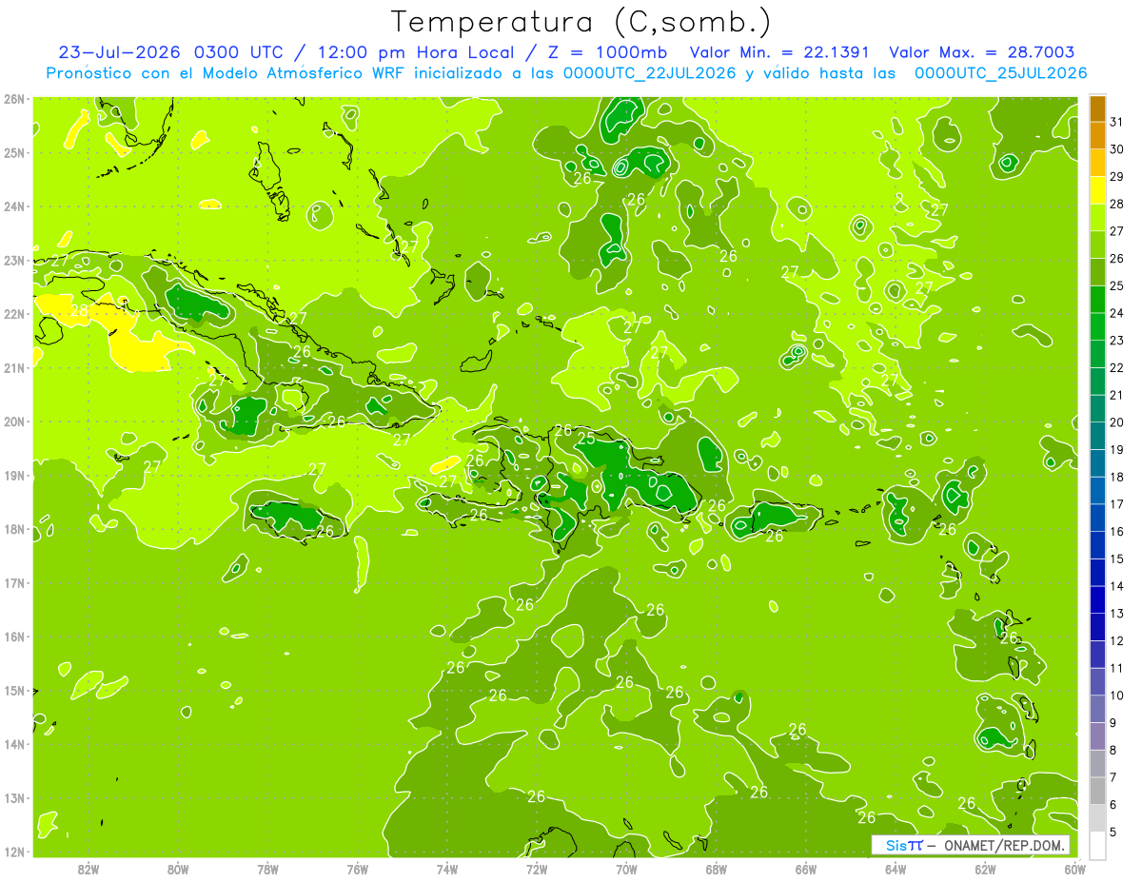Click the "30" label on the color scale

coord(1117,149)
